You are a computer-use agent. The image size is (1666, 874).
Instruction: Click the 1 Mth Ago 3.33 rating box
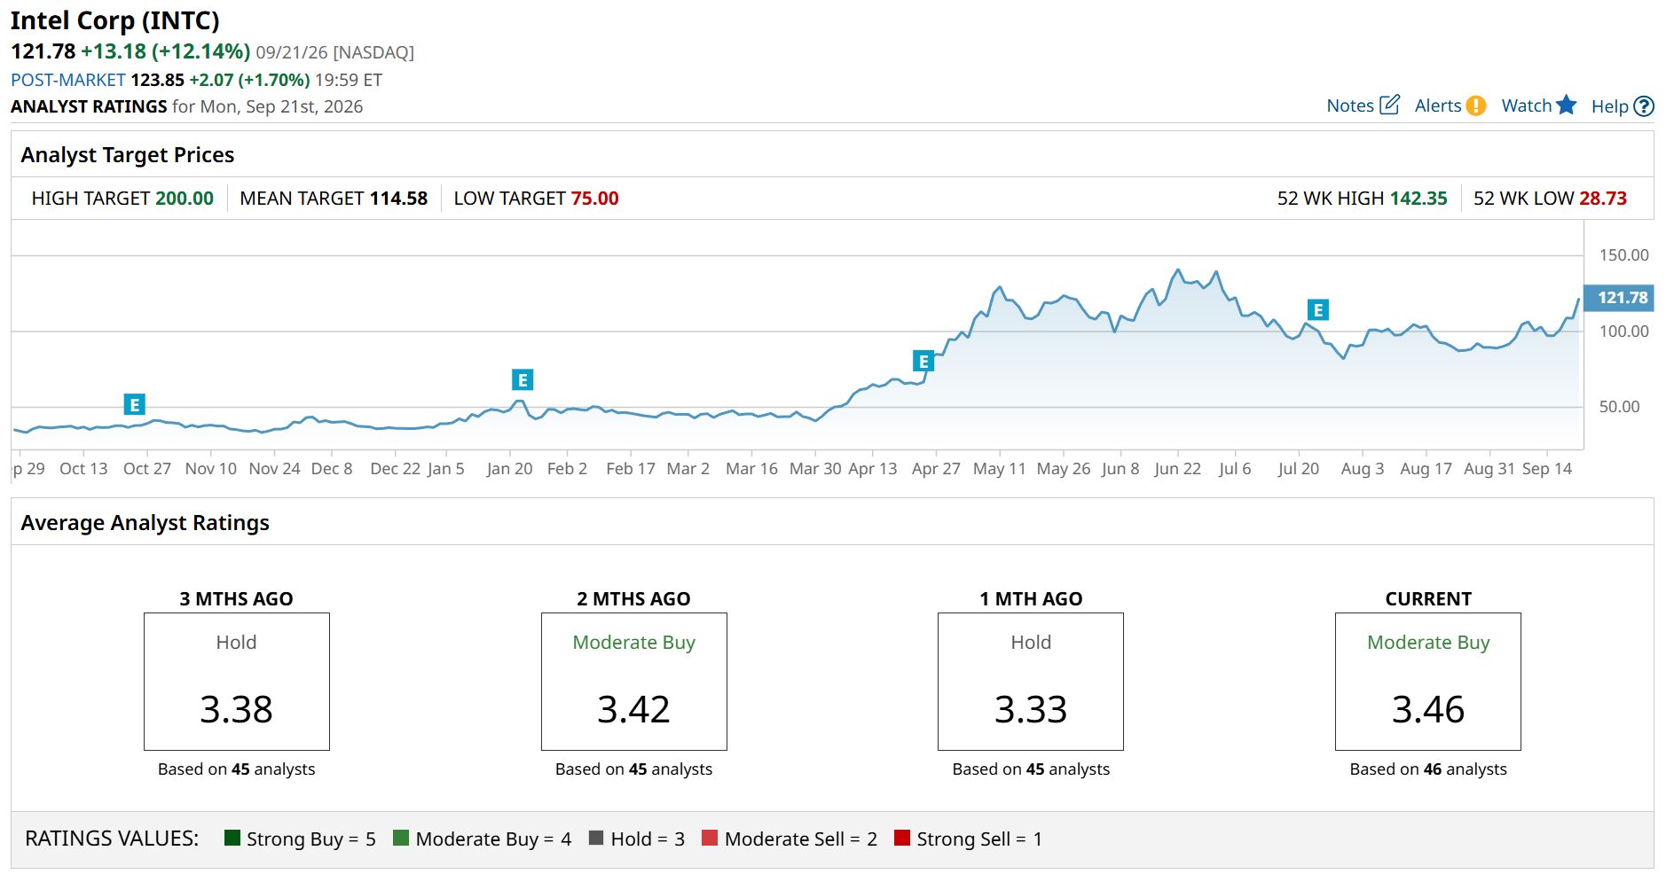[1031, 682]
